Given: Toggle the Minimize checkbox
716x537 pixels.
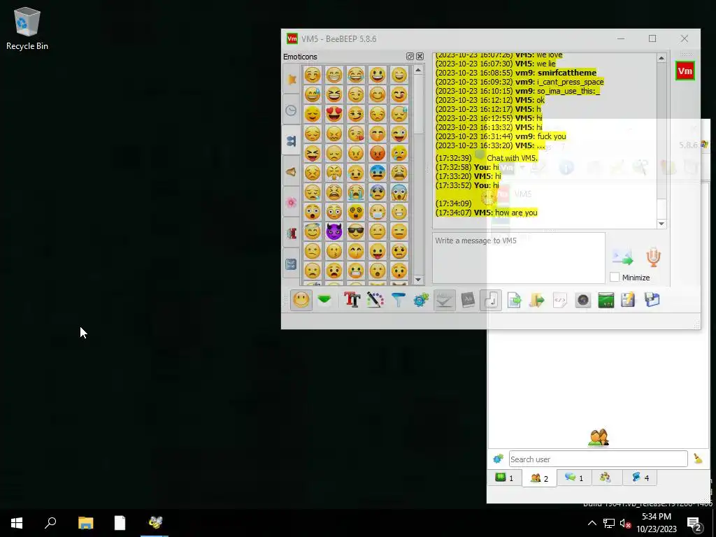Looking at the screenshot, I should tap(615, 277).
